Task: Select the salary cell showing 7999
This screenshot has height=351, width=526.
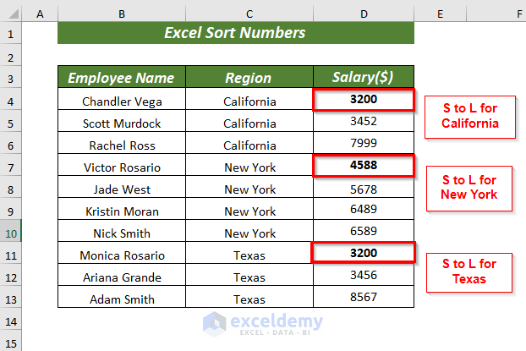Action: coord(364,145)
